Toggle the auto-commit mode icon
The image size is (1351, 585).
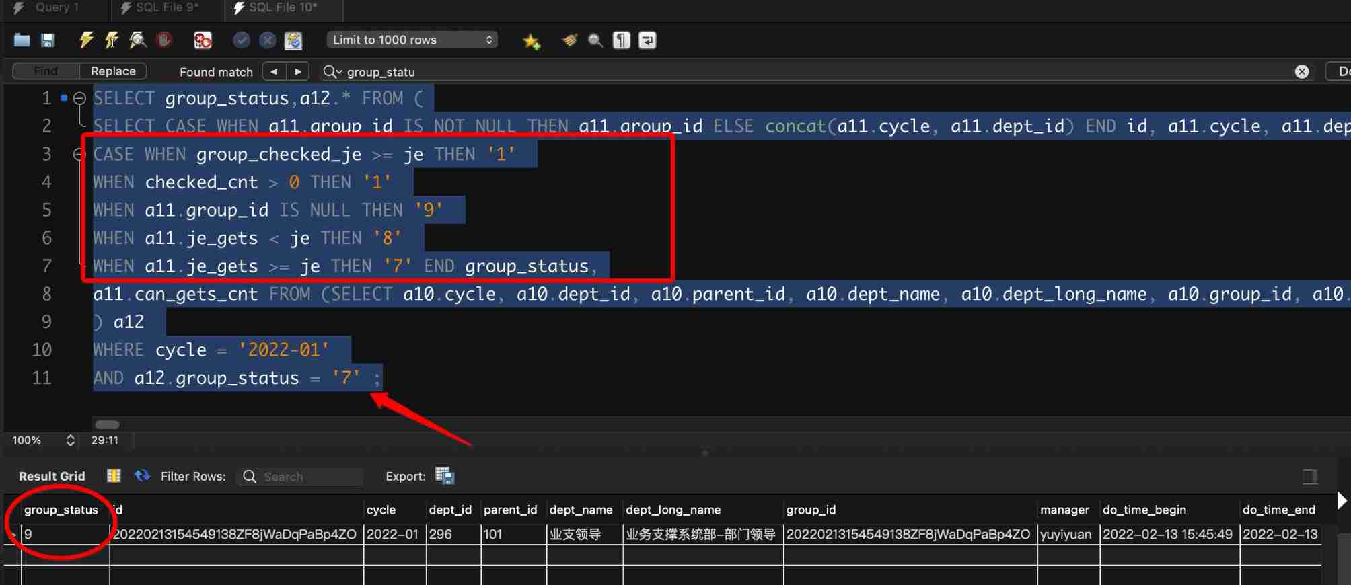pyautogui.click(x=293, y=40)
